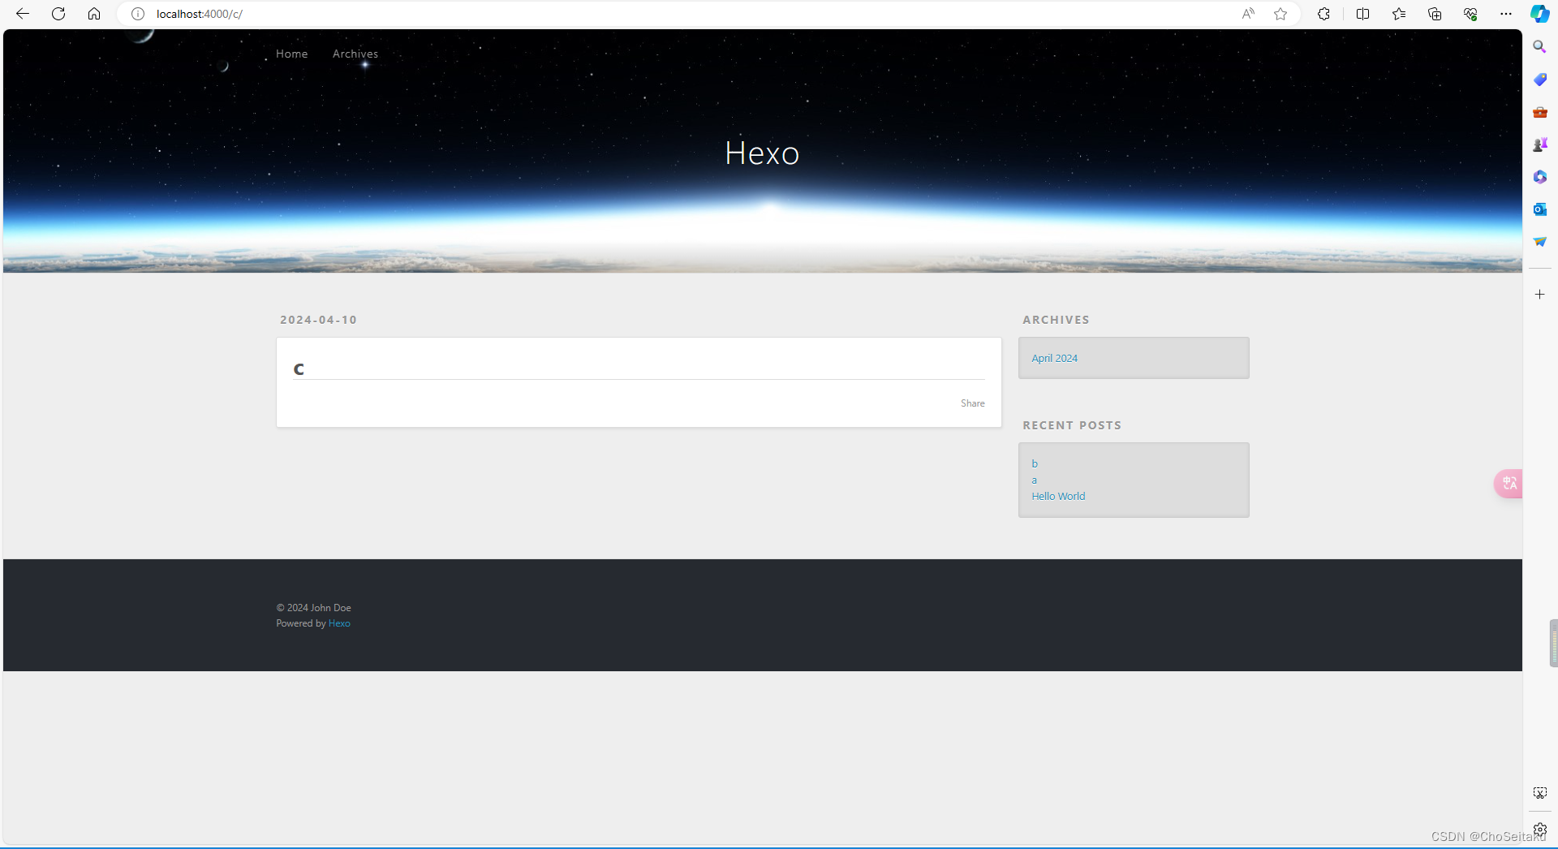Add page to favorites star icon

[1280, 14]
